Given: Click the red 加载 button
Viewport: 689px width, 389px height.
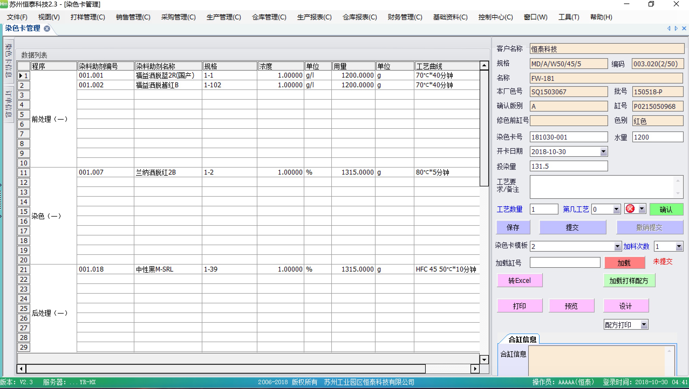Looking at the screenshot, I should tap(624, 263).
